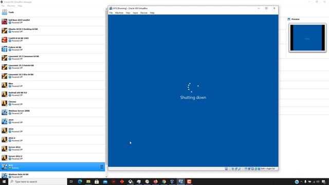Show hidden system tray icons
This screenshot has height=185, width=329.
(302, 181)
